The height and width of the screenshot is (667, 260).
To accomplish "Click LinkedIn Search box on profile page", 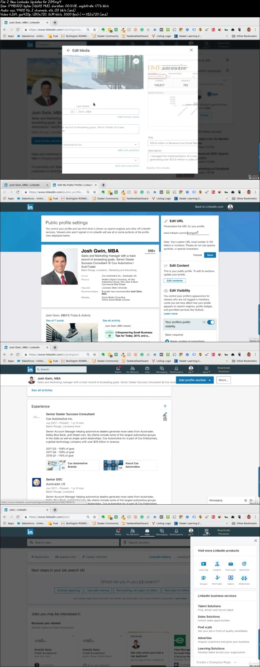I will (61, 369).
